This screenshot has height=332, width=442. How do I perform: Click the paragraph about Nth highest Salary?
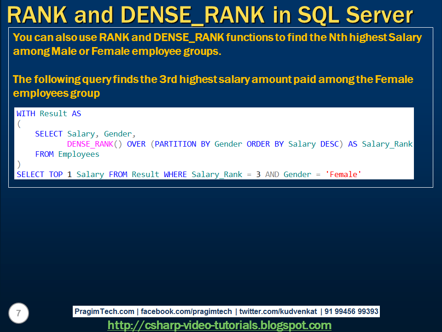click(216, 44)
